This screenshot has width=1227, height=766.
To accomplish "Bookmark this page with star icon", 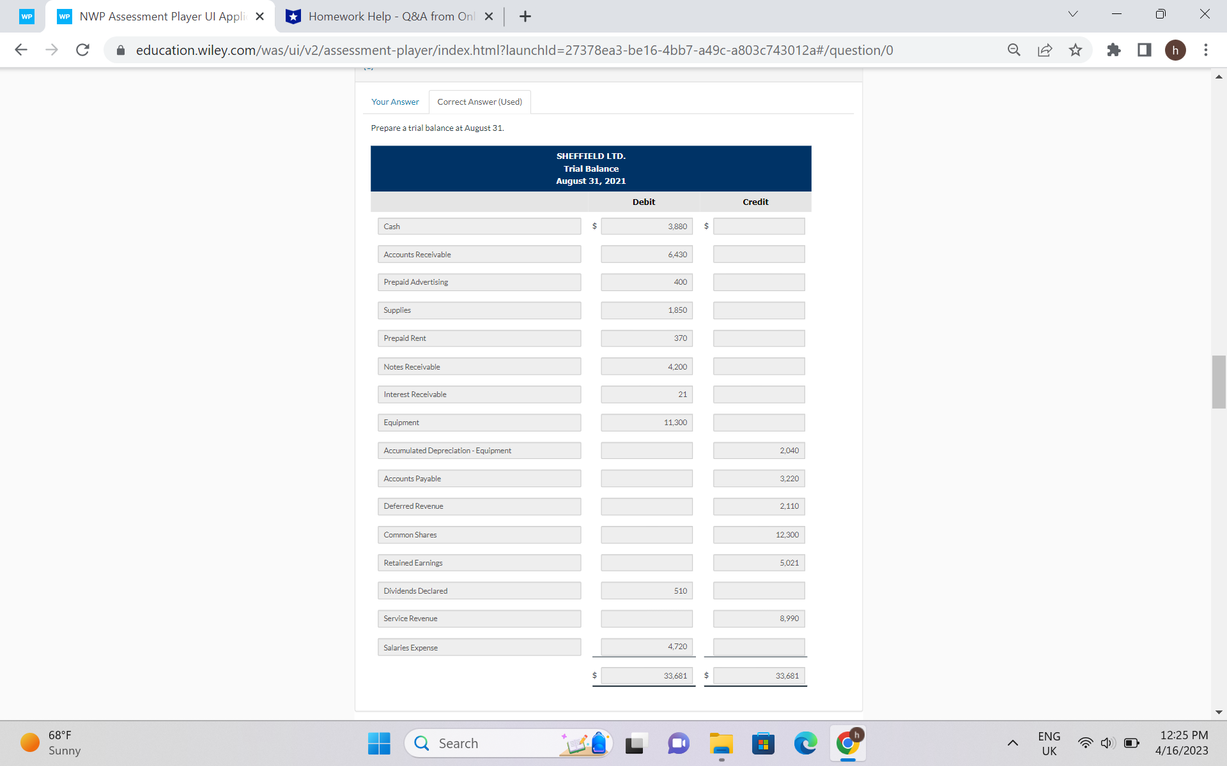I will click(1076, 50).
